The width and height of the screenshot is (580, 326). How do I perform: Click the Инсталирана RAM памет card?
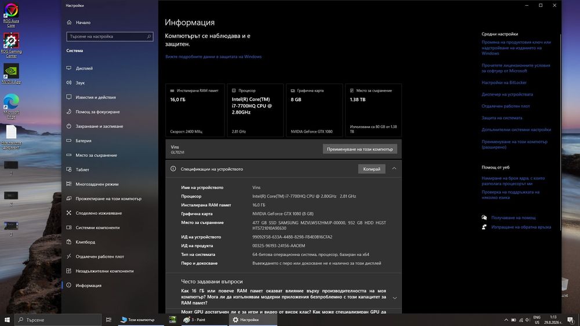coord(195,111)
